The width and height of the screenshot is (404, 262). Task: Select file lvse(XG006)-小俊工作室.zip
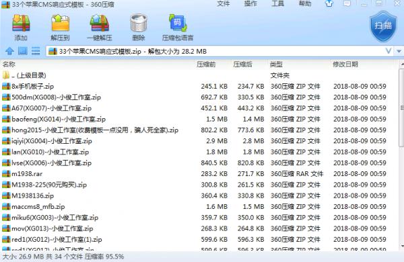tap(200, 163)
